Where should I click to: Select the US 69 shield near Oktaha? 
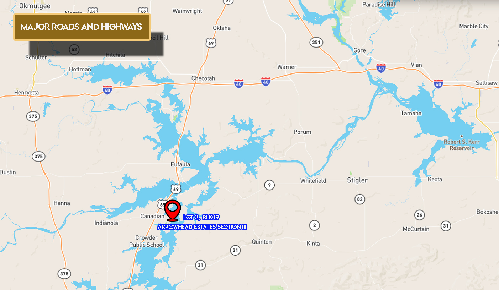coord(211,43)
